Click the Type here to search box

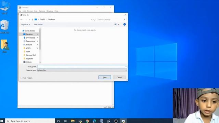[30, 121]
